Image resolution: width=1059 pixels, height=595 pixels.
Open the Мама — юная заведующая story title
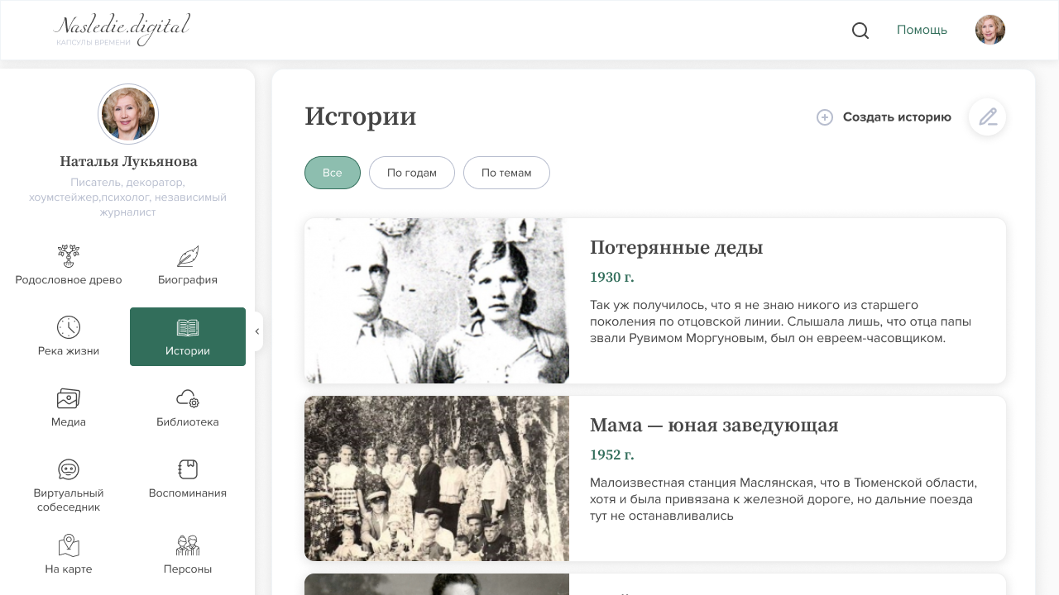click(714, 425)
